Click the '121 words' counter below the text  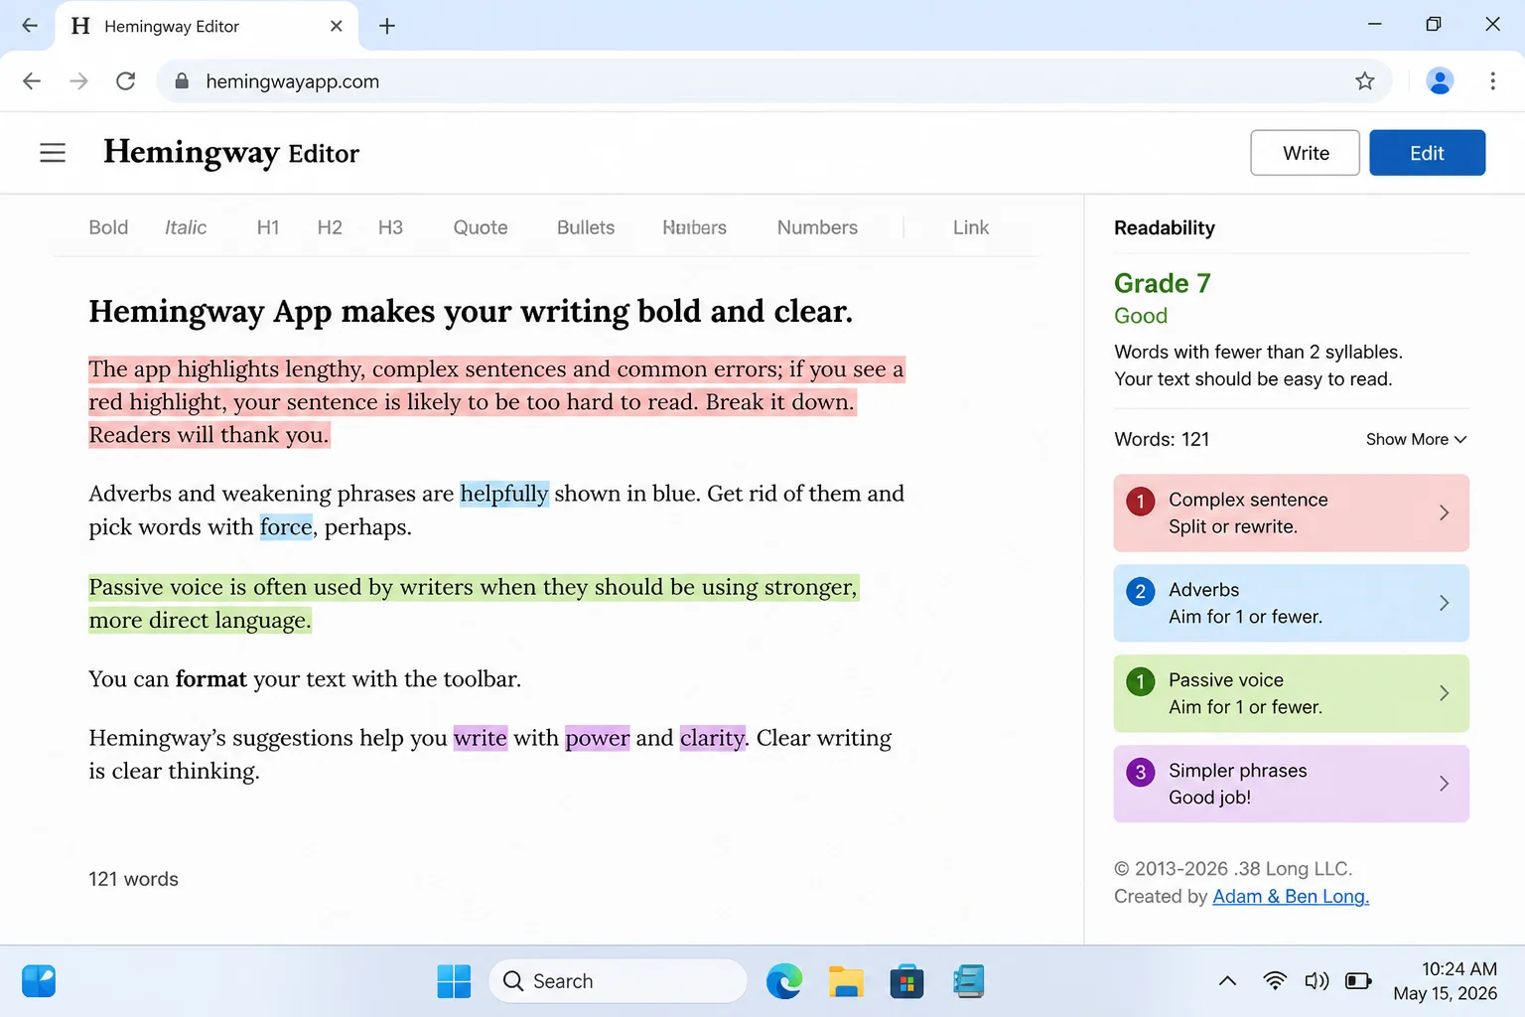pyautogui.click(x=133, y=879)
